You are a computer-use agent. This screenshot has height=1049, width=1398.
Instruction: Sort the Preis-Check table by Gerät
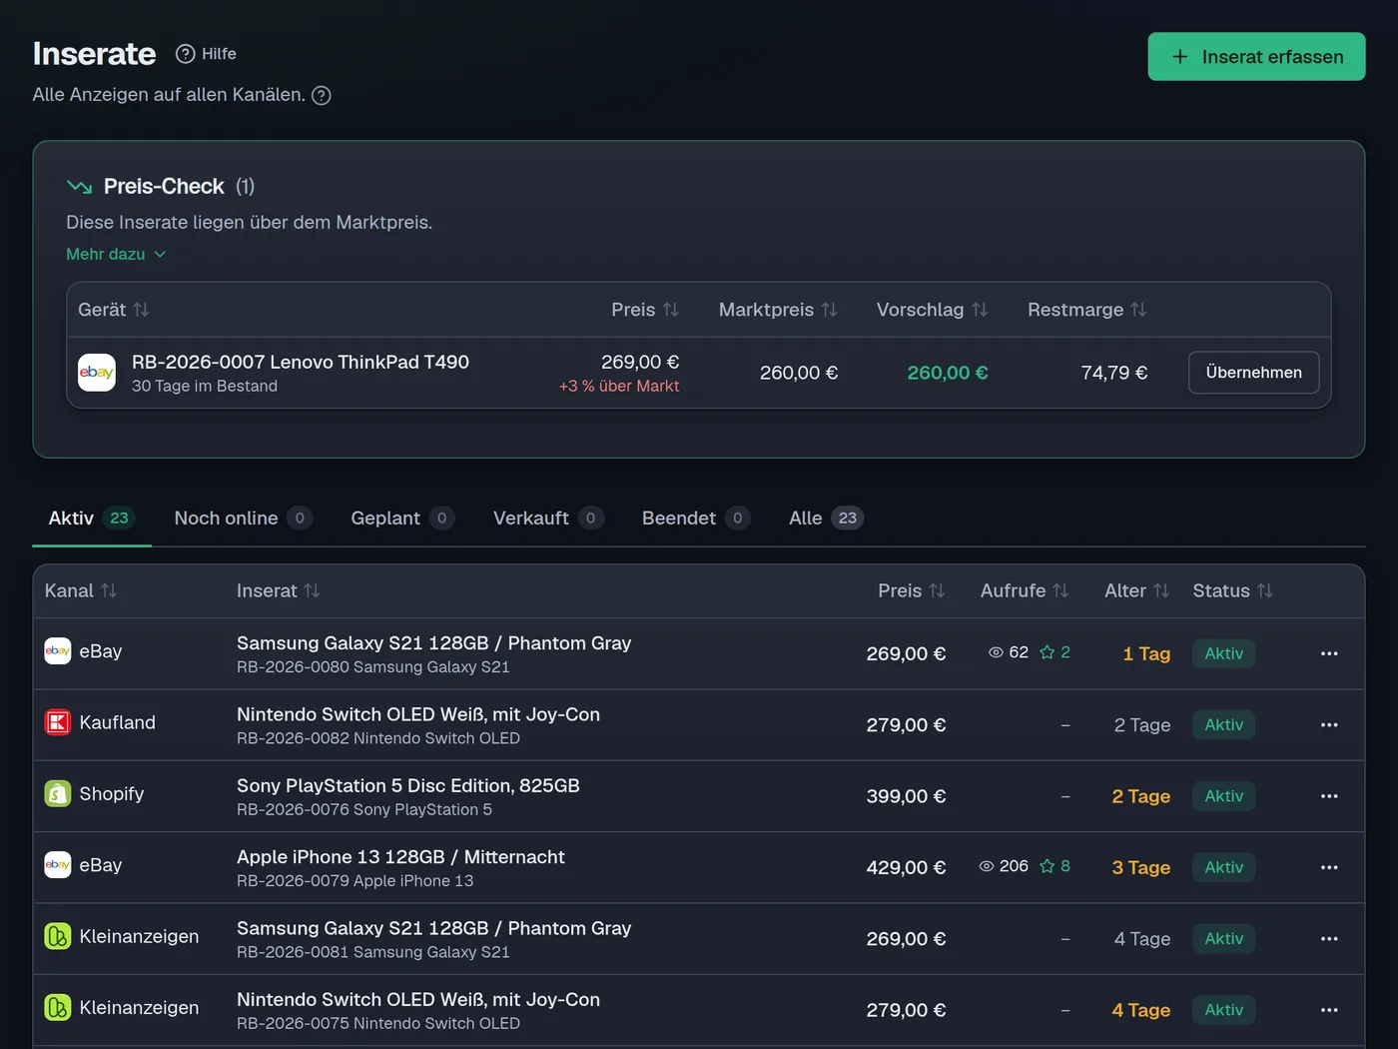coord(113,310)
